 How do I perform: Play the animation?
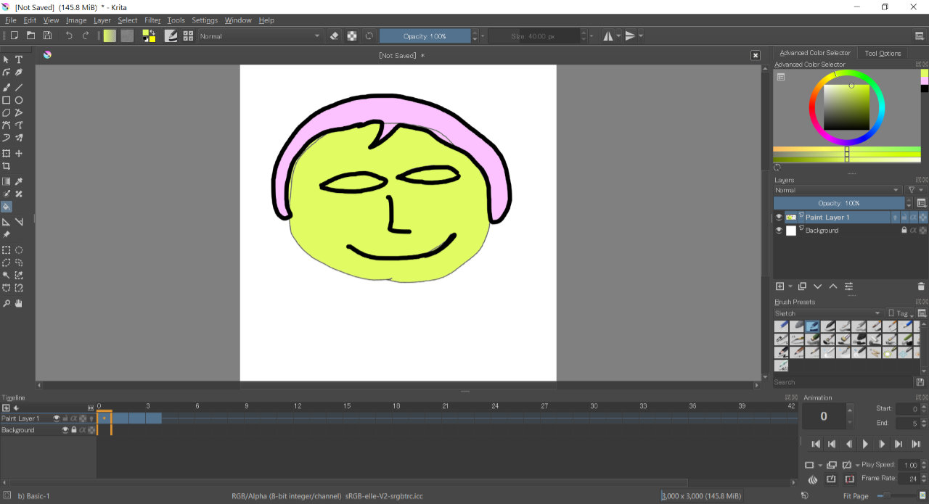[865, 444]
